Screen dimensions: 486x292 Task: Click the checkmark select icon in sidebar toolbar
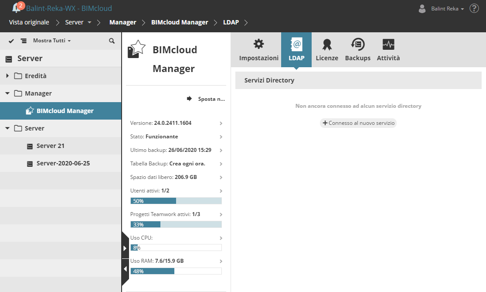click(11, 41)
